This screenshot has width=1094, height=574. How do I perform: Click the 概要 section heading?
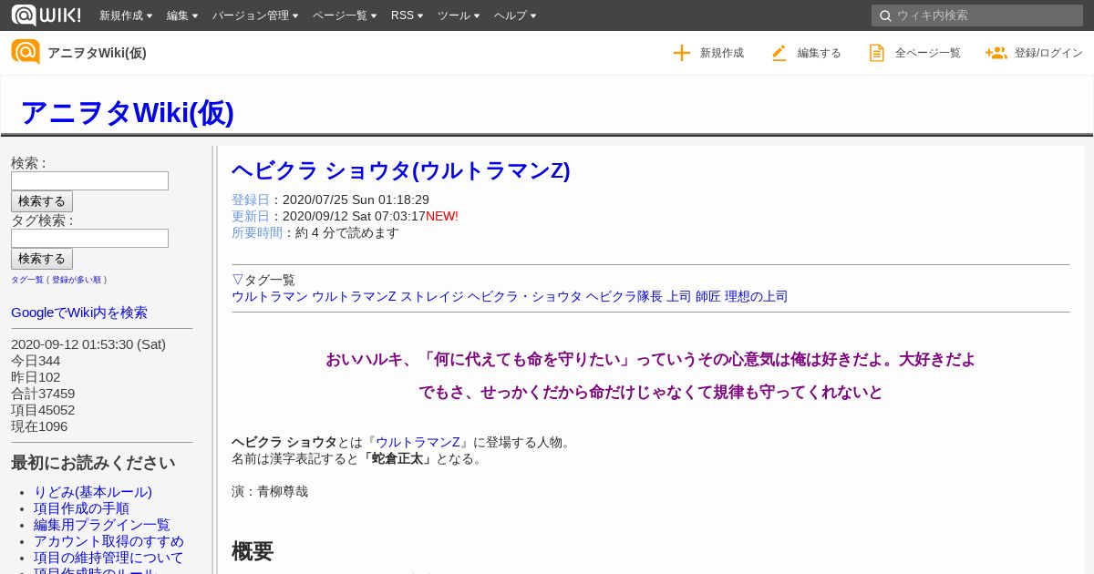pyautogui.click(x=253, y=551)
